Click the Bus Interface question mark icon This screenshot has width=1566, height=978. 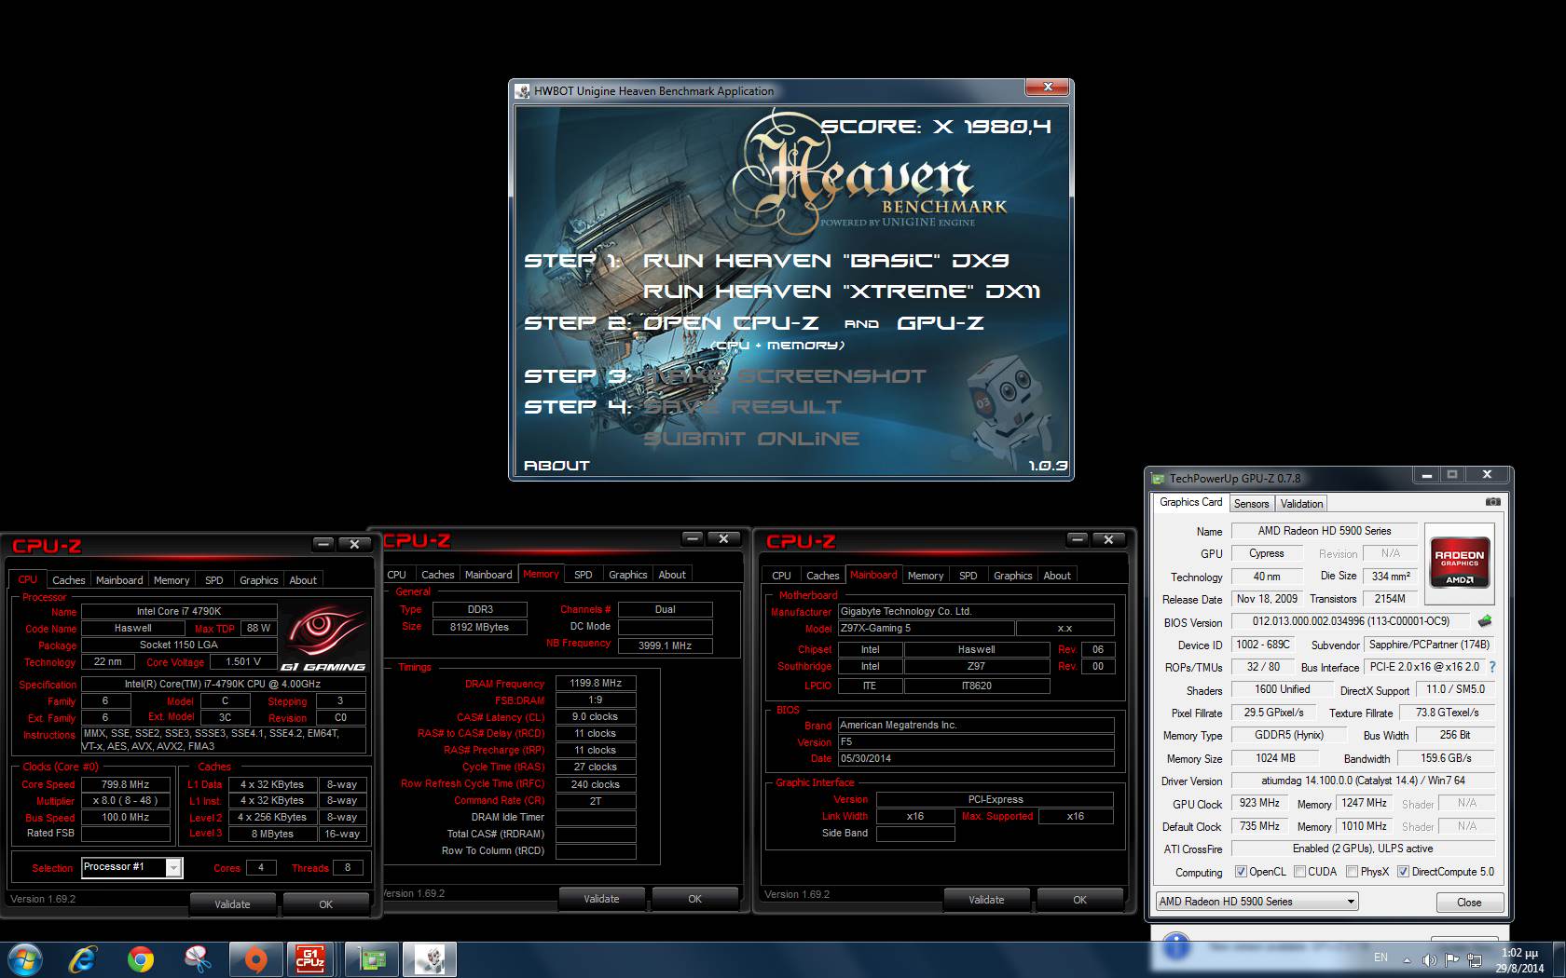[1492, 667]
